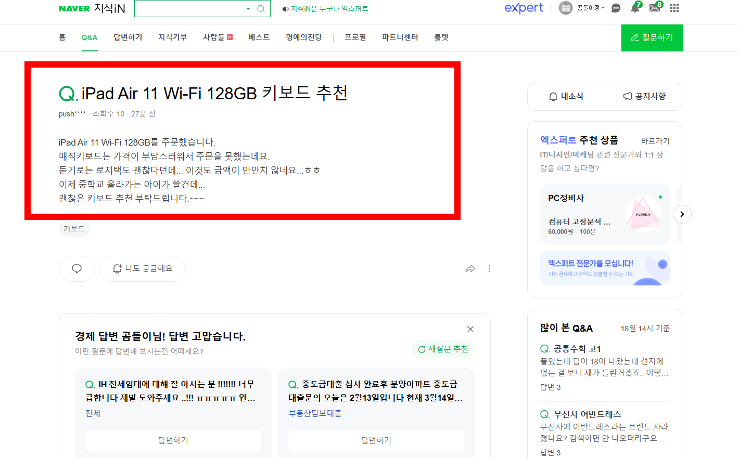Expand the 곰돌이 account dropdown
Image resolution: width=739 pixels, height=458 pixels.
(591, 8)
